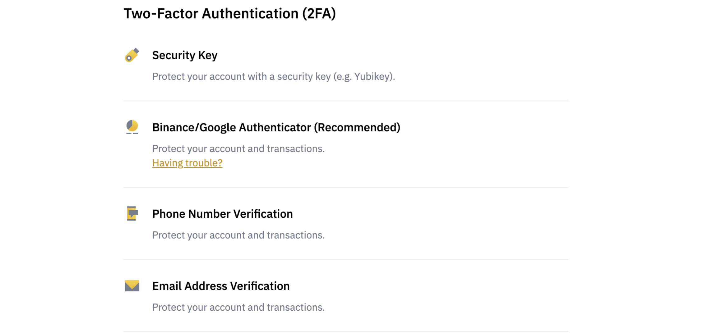Click the Phone Number Verification icon

point(132,213)
